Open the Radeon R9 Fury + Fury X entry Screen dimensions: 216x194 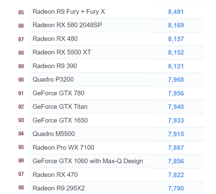click(69, 12)
